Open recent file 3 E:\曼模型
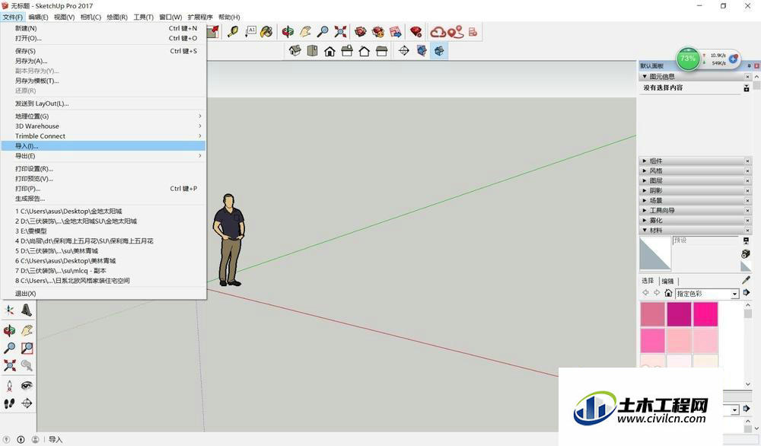The height and width of the screenshot is (446, 761). click(x=103, y=231)
